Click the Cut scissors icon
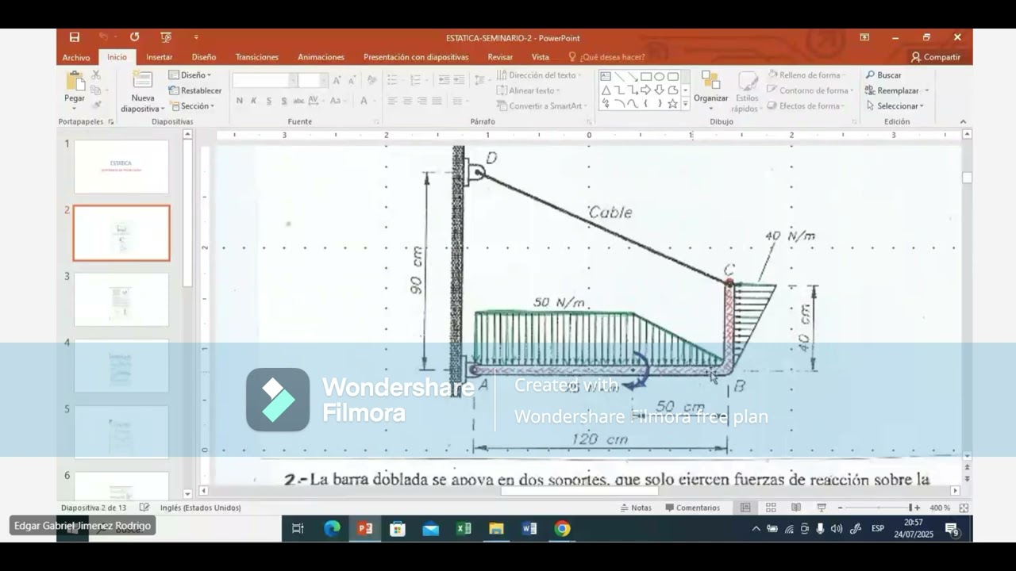This screenshot has width=1016, height=571. (x=96, y=75)
